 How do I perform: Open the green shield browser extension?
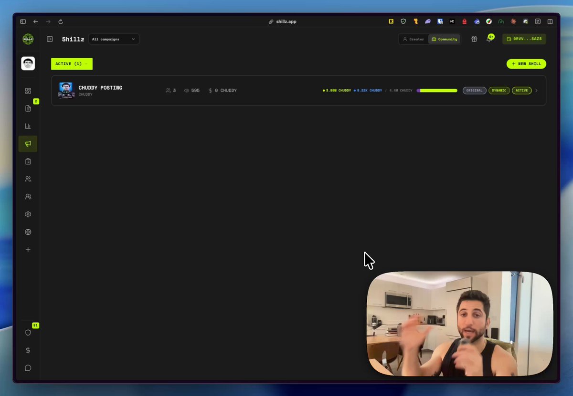click(403, 21)
